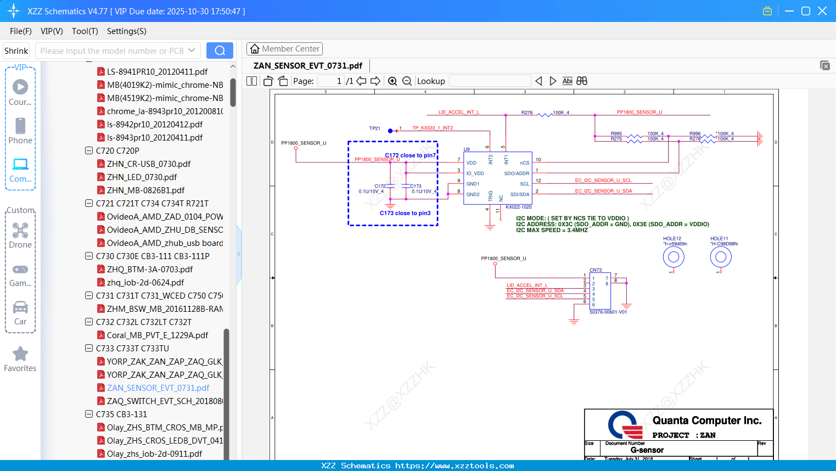Open the model number dropdown arrow
This screenshot has width=836, height=471.
(x=192, y=51)
